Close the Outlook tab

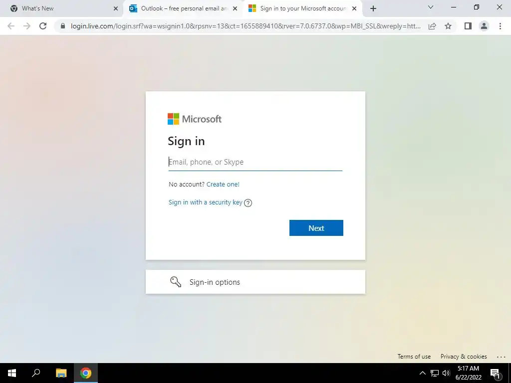pos(235,8)
